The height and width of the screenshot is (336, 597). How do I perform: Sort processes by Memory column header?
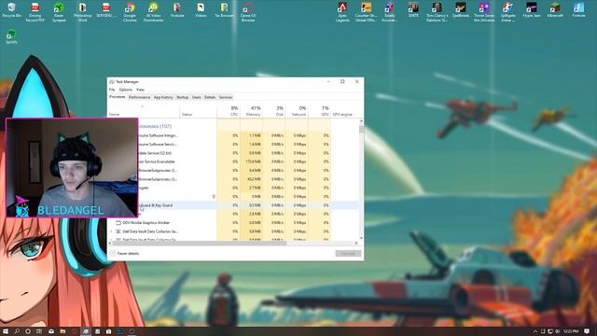[251, 111]
